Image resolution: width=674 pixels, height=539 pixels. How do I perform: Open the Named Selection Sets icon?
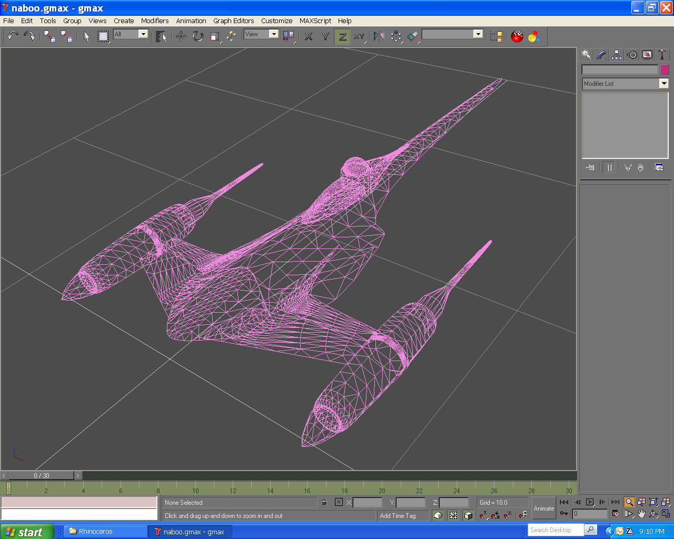[496, 36]
